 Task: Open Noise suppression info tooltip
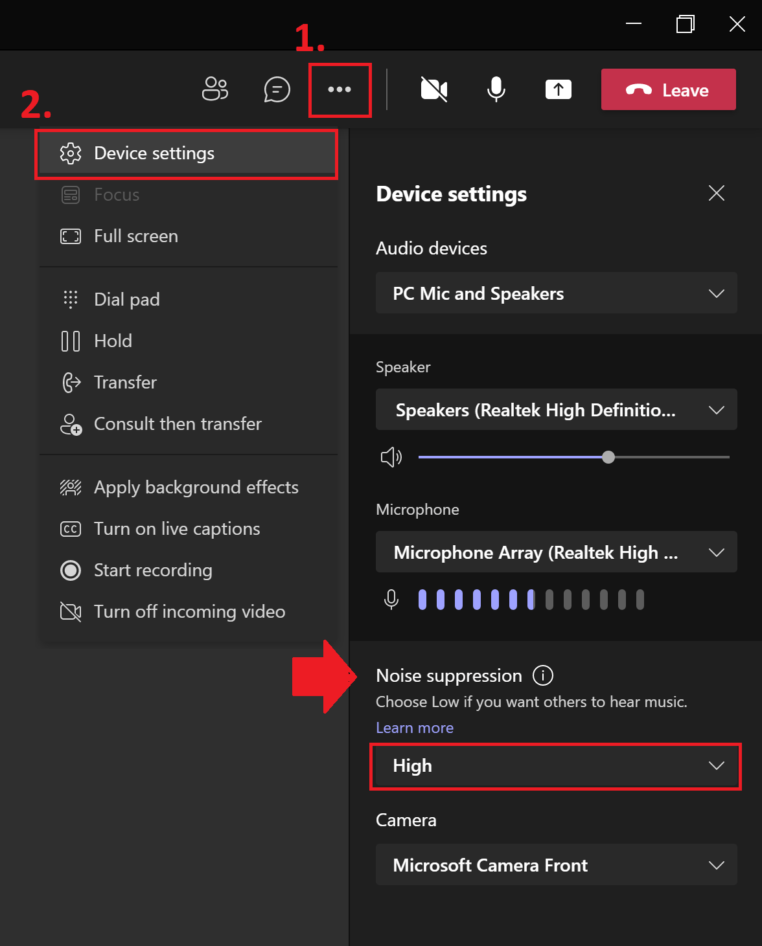[543, 675]
